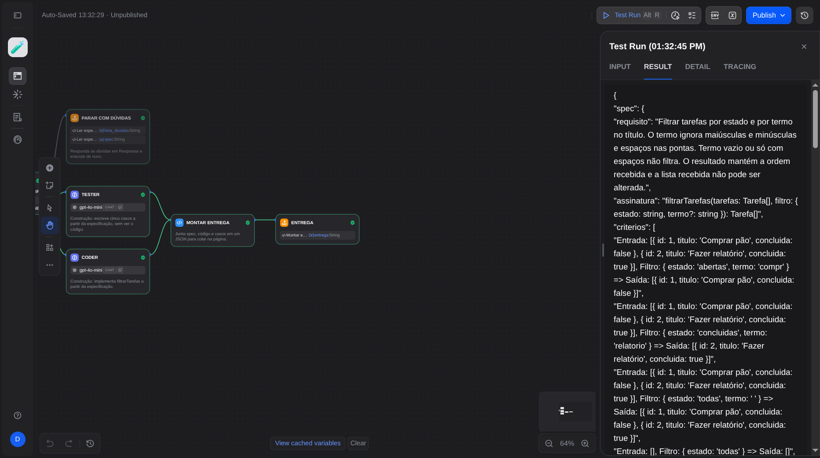View run history clock icon

pos(675,15)
